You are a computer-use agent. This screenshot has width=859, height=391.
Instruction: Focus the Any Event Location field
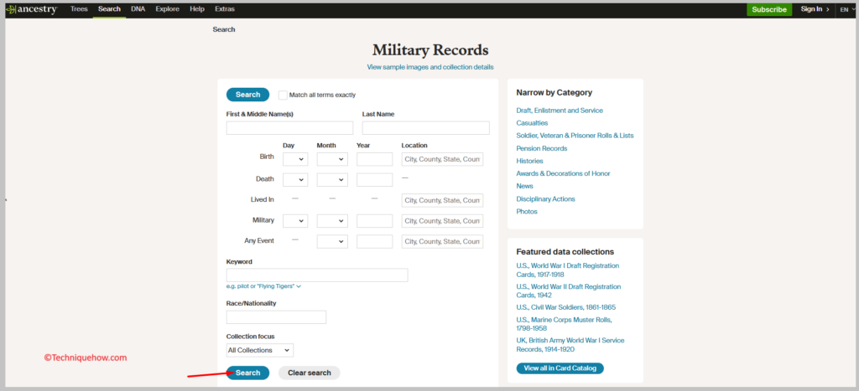[x=442, y=241]
